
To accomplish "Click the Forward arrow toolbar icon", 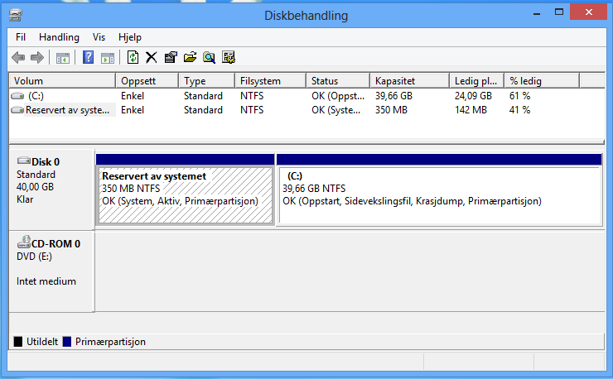I will pyautogui.click(x=37, y=58).
